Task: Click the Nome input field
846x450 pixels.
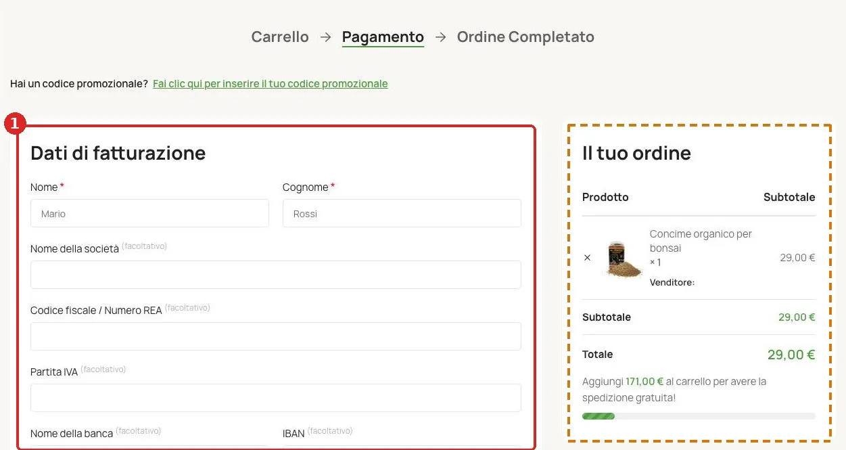Action: pos(149,213)
